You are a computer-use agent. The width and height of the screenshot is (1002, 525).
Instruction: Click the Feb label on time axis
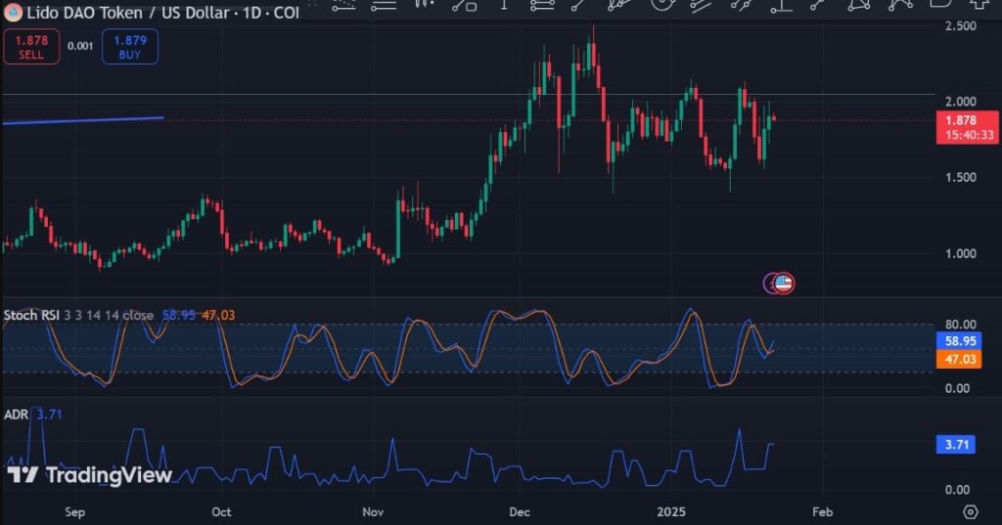click(822, 512)
